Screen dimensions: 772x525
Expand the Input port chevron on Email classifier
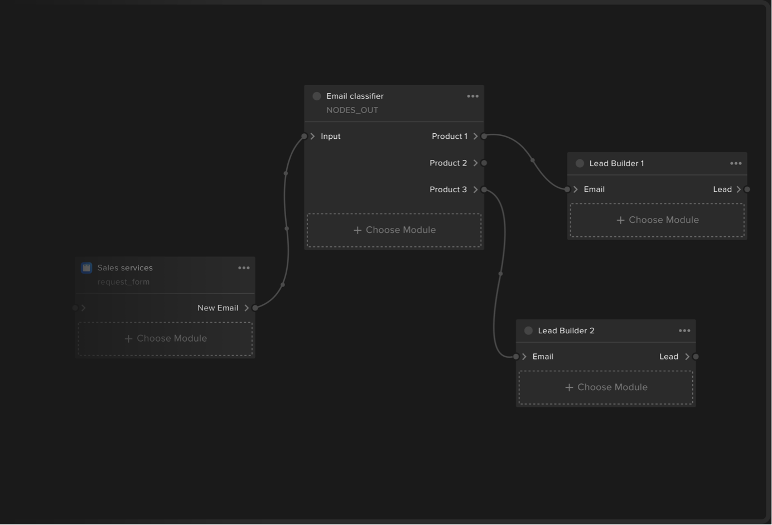[312, 135]
